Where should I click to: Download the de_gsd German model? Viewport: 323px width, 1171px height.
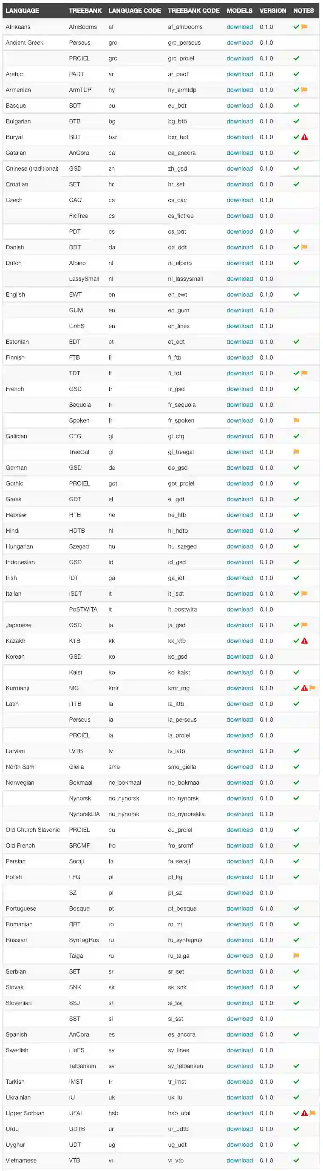click(239, 468)
